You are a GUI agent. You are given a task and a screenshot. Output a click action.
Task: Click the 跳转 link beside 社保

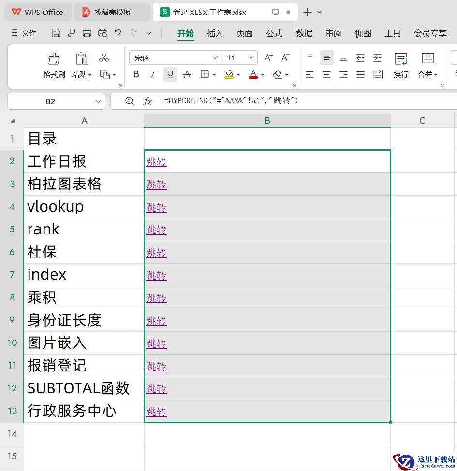[156, 253]
